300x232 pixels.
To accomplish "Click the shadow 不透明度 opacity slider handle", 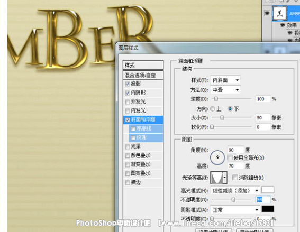I will pyautogui.click(x=212, y=218).
